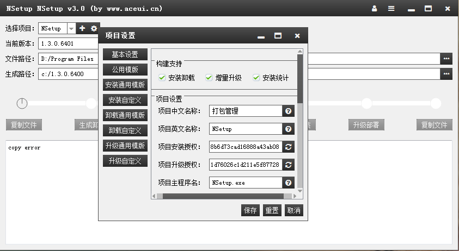Screen dimensions: 459x251
Task: Toggle 安装统计 checkbox
Action: pyautogui.click(x=256, y=78)
